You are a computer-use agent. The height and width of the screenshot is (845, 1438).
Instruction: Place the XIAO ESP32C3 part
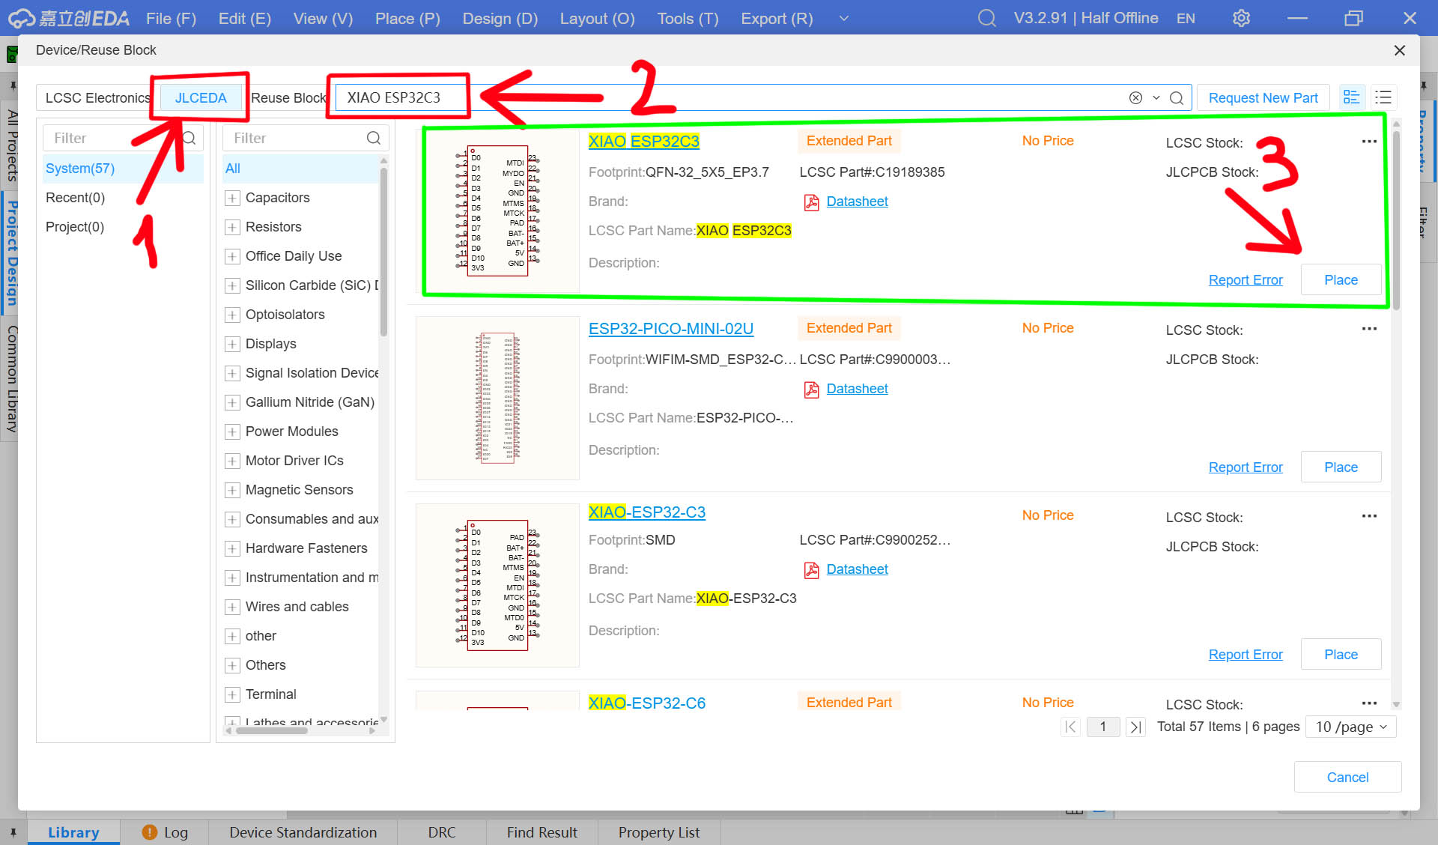(x=1340, y=280)
